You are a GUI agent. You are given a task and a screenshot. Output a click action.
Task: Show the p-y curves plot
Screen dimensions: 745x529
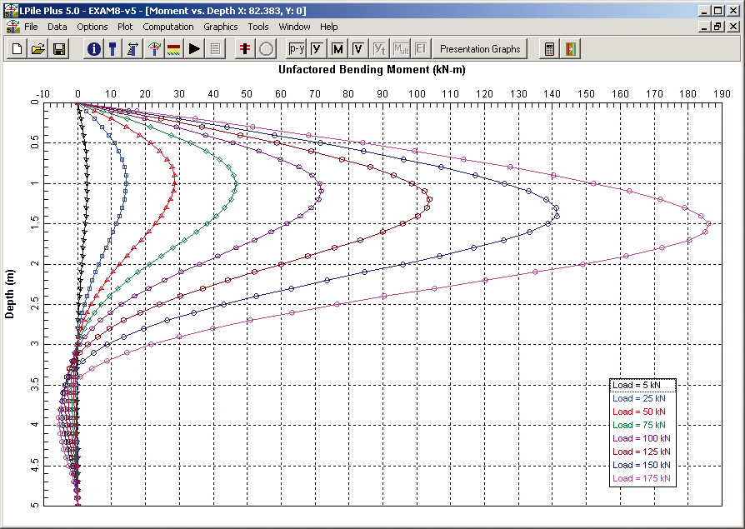pos(297,49)
